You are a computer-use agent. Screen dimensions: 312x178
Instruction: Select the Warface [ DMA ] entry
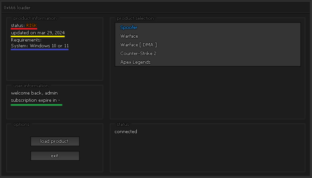(x=138, y=44)
